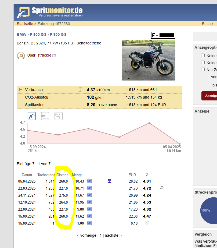Switch to the cost-per-distance chart icon
This screenshot has width=217, height=248.
[x=45, y=116]
